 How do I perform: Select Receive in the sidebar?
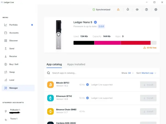(x=18, y=56)
